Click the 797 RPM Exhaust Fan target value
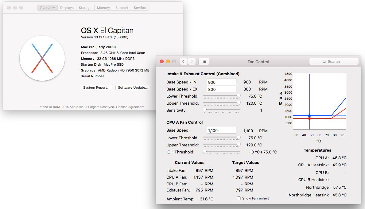365x209 pixels. [244, 190]
